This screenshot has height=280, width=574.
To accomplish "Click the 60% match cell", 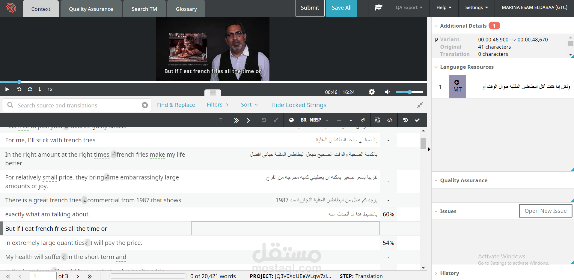I will click(388, 214).
